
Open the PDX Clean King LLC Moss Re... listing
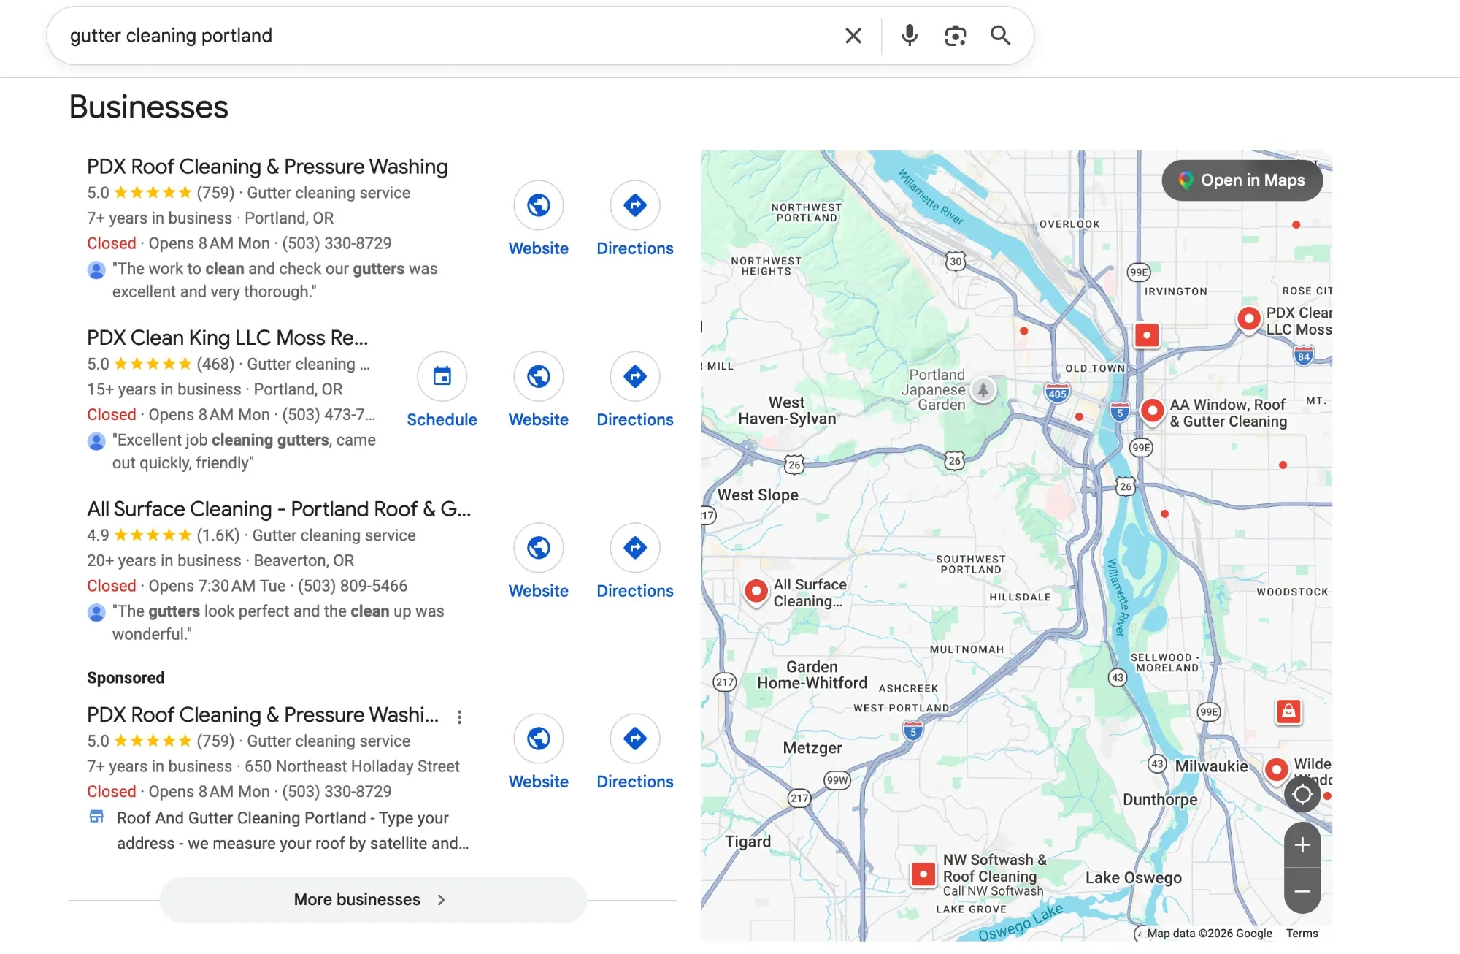(228, 337)
